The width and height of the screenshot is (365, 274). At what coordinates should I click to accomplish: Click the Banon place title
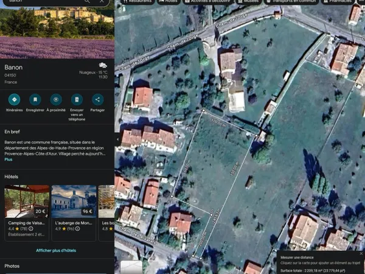click(x=13, y=68)
